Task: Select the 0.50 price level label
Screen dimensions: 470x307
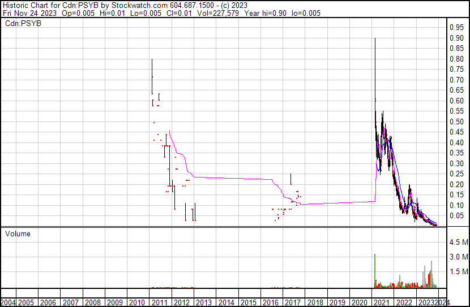Action: pos(456,122)
